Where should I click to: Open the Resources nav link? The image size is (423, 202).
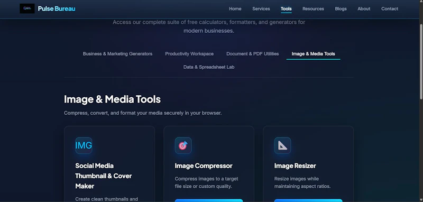[x=313, y=8]
